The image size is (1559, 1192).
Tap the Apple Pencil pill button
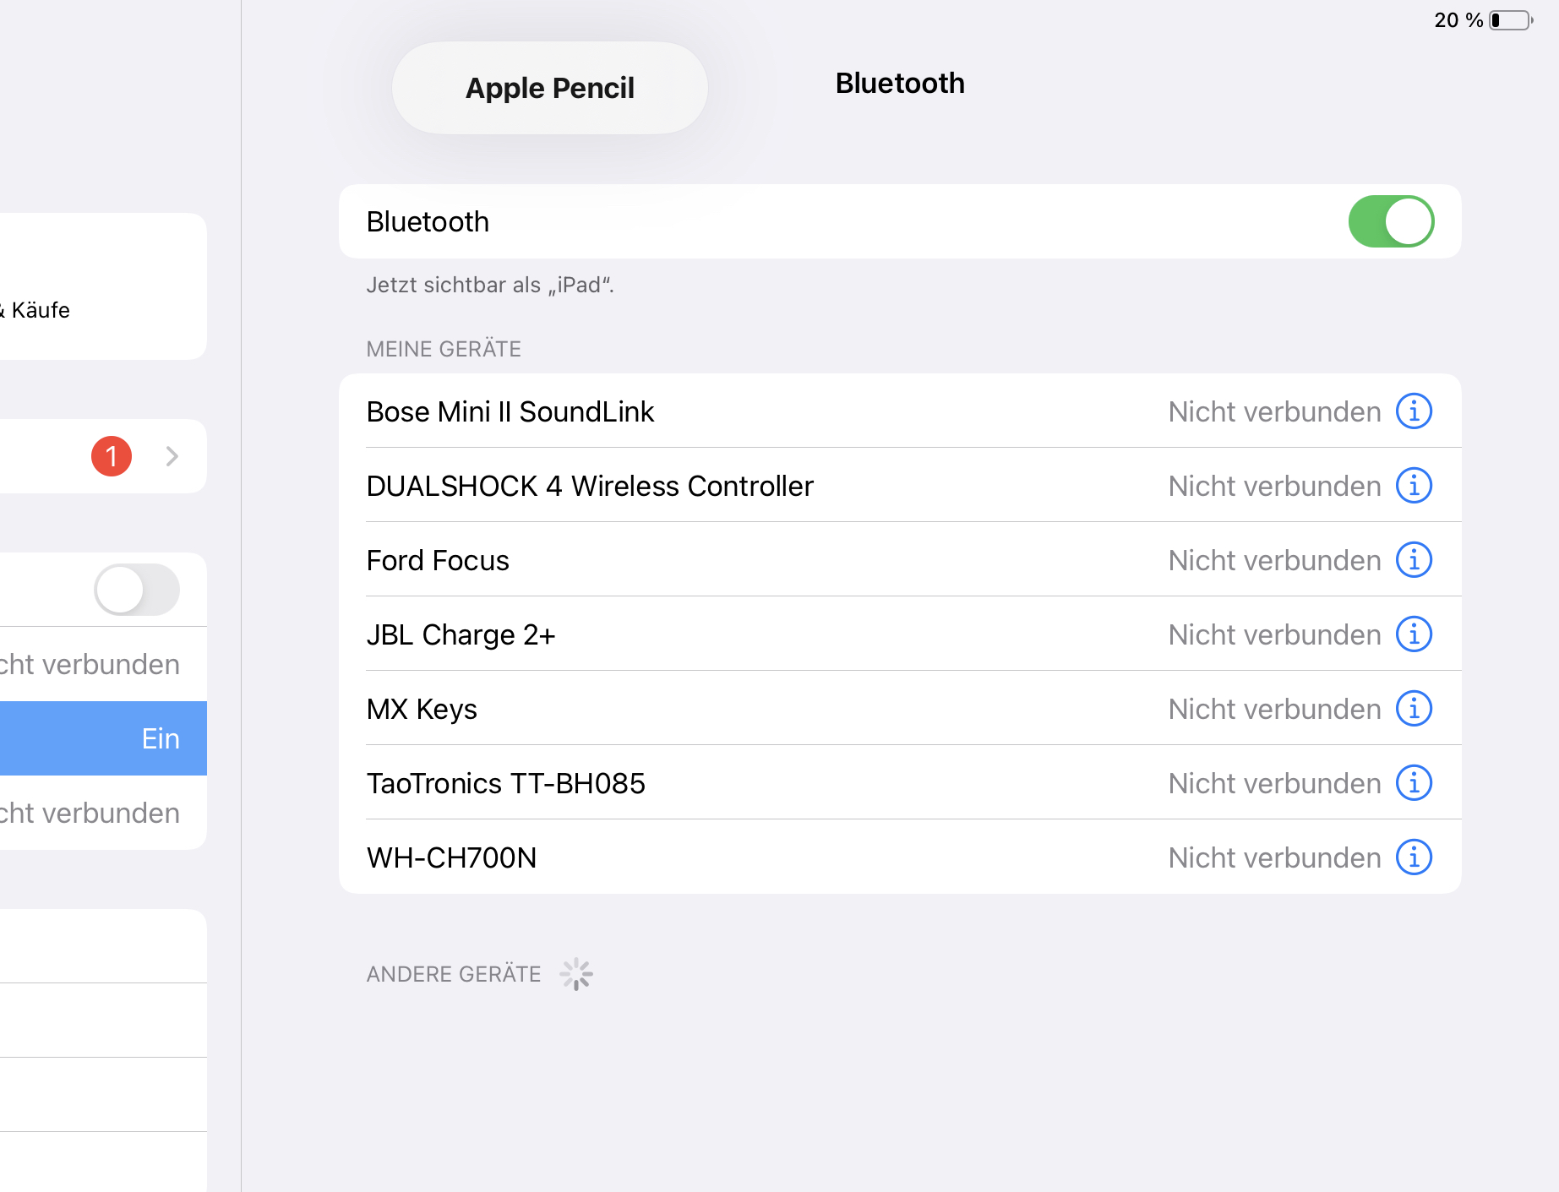(550, 88)
